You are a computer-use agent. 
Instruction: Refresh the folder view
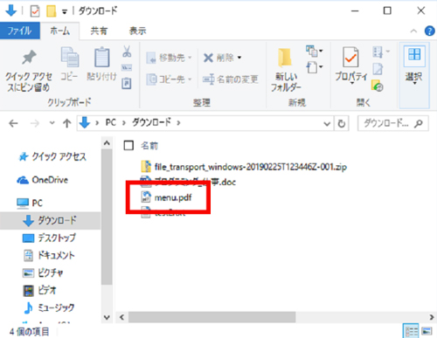(342, 124)
